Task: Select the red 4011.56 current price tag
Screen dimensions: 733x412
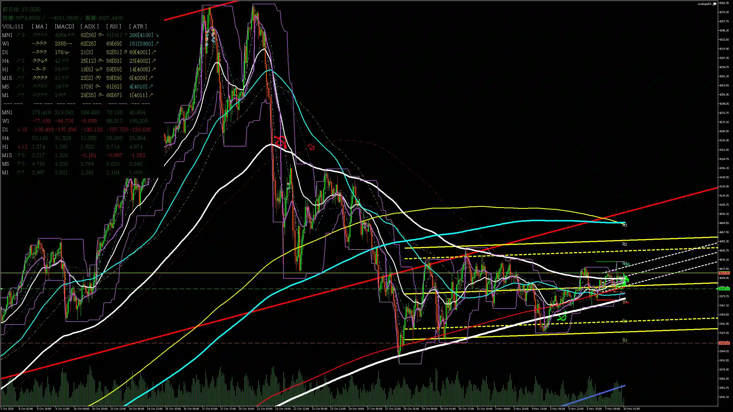Action: [x=724, y=273]
